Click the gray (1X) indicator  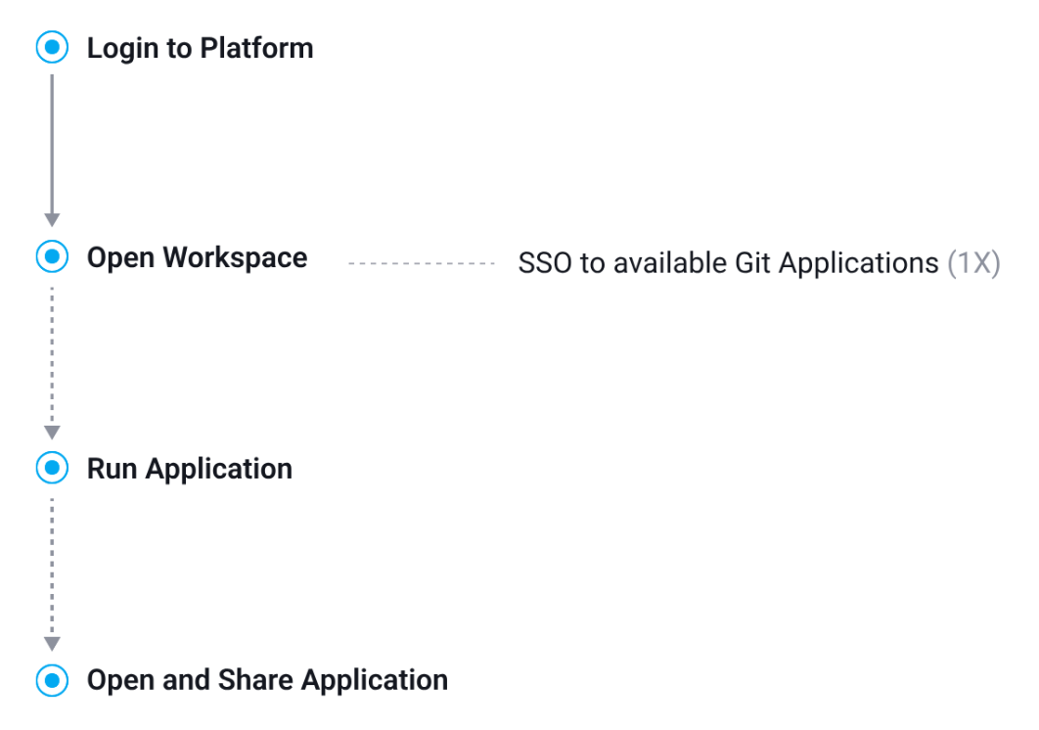point(973,263)
